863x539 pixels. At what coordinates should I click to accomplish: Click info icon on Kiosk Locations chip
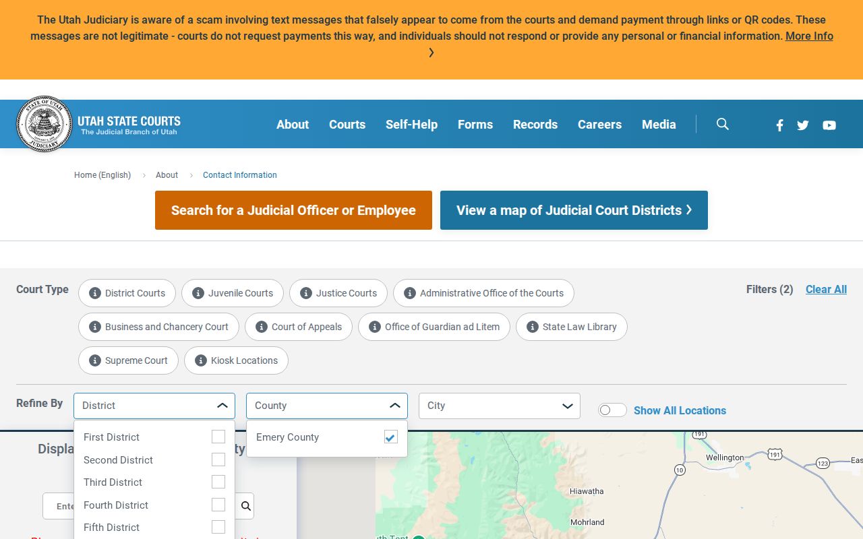[201, 360]
